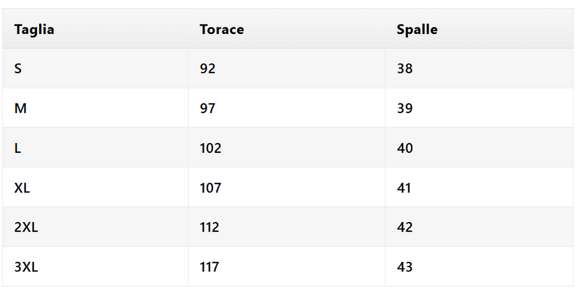Click the Torace value 97
Image resolution: width=580 pixels, height=293 pixels.
coord(208,109)
